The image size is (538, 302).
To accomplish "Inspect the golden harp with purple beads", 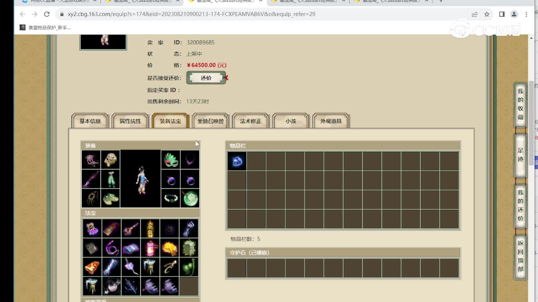I will [x=92, y=229].
